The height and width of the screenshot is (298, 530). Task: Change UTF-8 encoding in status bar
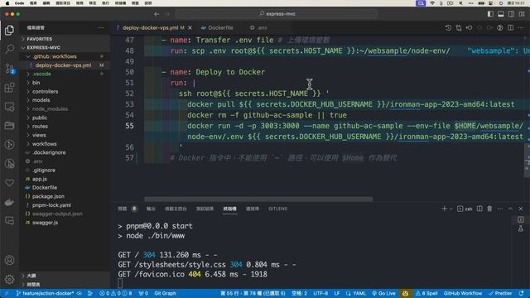tap(320, 293)
